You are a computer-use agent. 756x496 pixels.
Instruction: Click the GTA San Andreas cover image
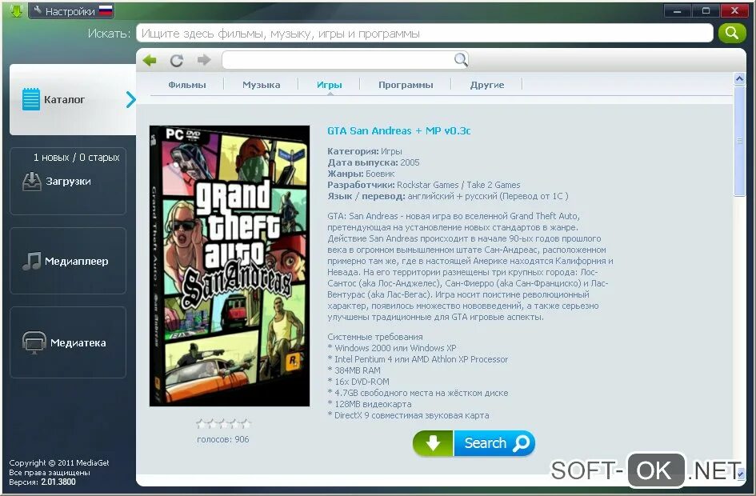click(x=230, y=266)
